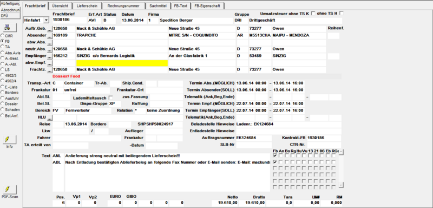
Task: Uncheck Fb checkbox in ANL text row
Action: pyautogui.click(x=275, y=156)
